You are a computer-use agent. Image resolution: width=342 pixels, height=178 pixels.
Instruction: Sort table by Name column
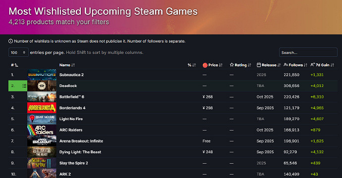(x=67, y=65)
